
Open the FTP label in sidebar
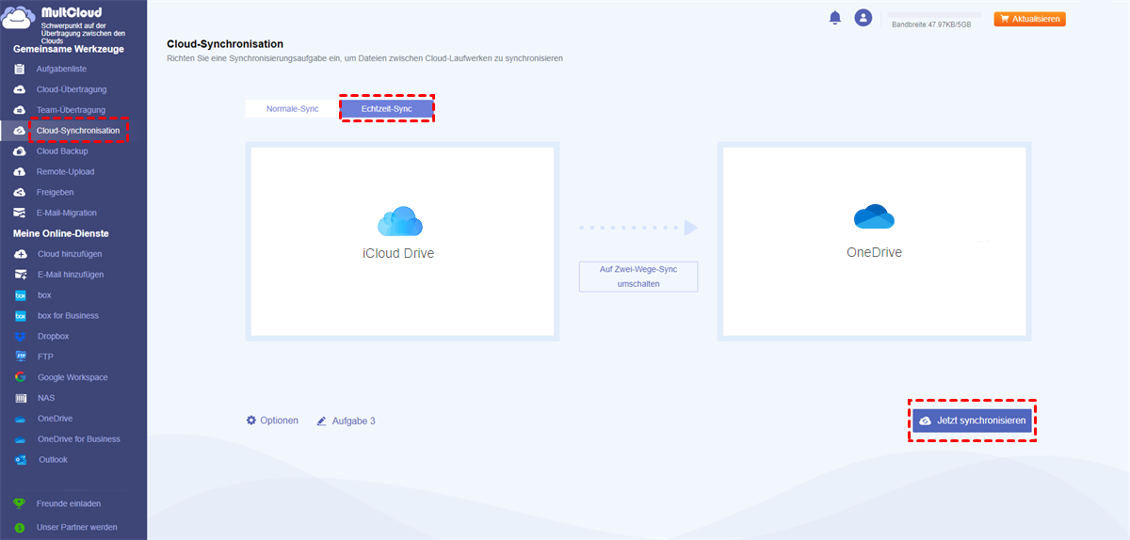(45, 357)
